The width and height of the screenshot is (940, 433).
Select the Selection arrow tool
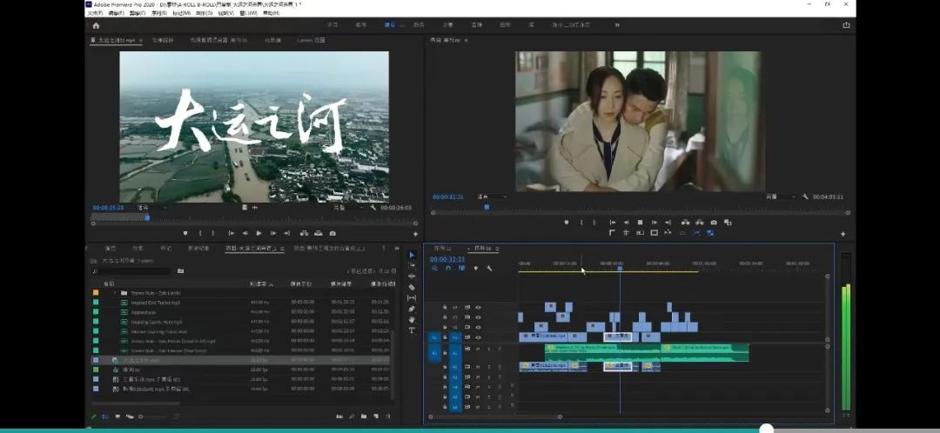[412, 255]
